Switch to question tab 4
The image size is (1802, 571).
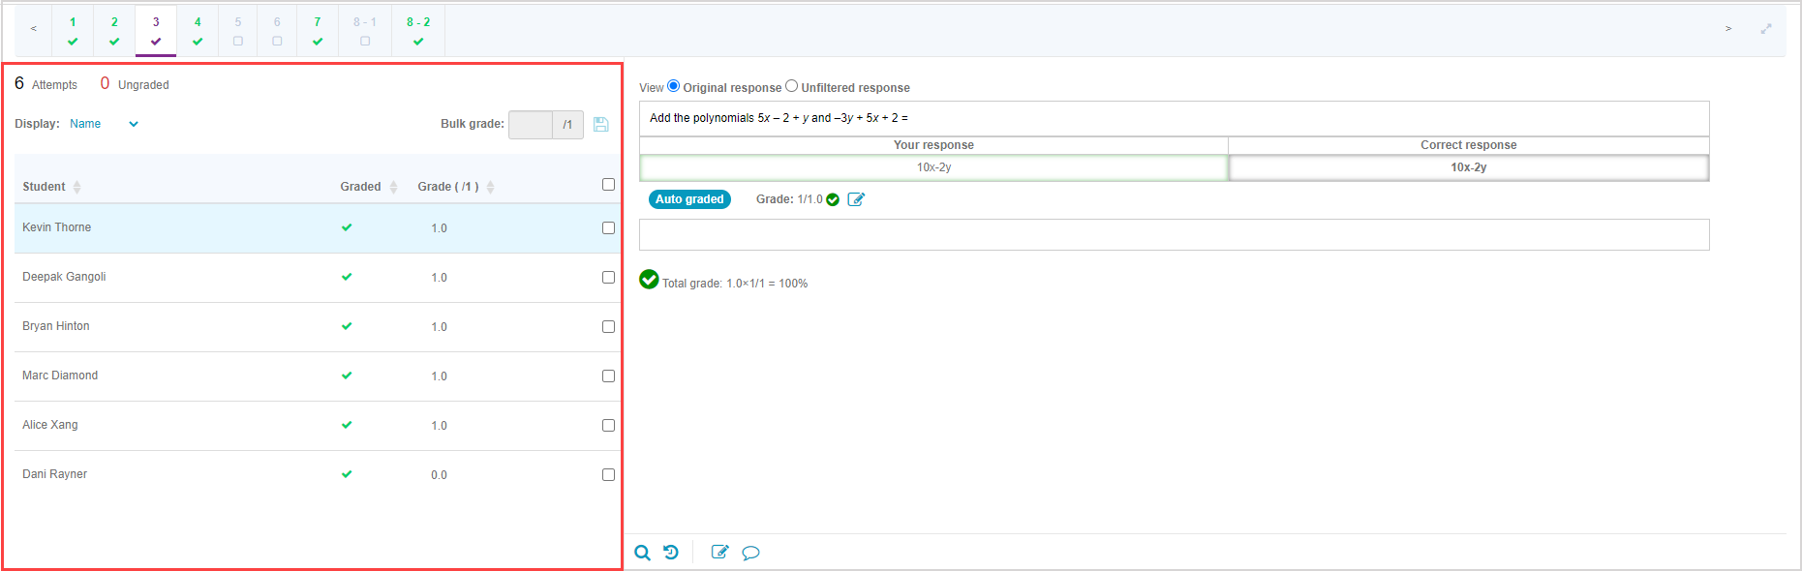pyautogui.click(x=198, y=31)
